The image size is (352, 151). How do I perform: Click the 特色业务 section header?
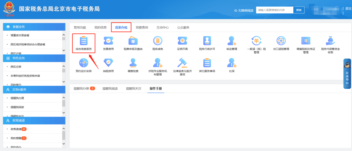pyautogui.click(x=34, y=58)
